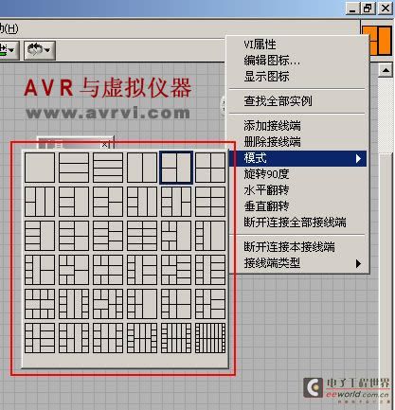This screenshot has height=410, width=395.
Task: Click the orange connector pane icon
Action: [380, 41]
